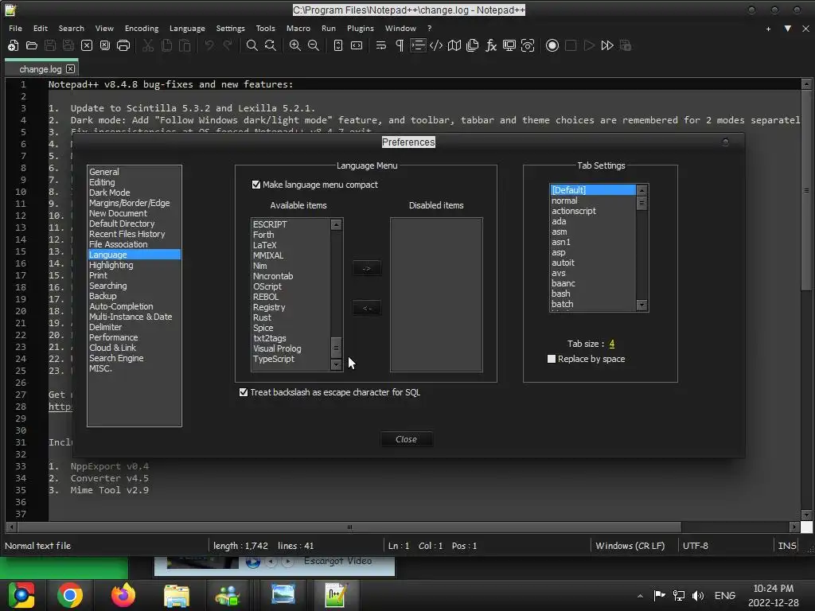Click the Close document toolbar icon
Viewport: 815px width, 611px height.
pyautogui.click(x=87, y=45)
